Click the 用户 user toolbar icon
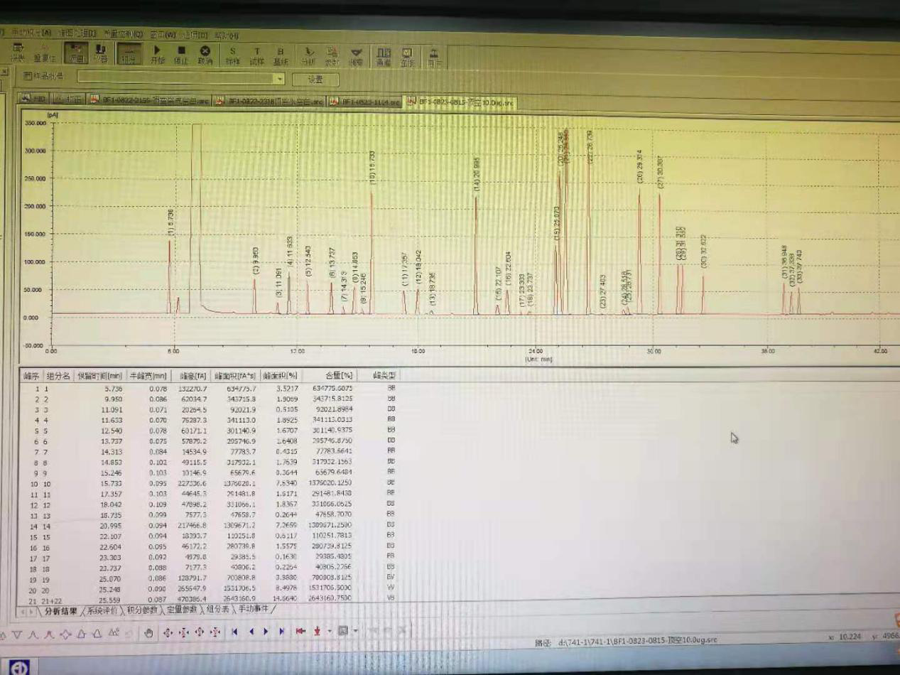900x675 pixels. tap(434, 58)
